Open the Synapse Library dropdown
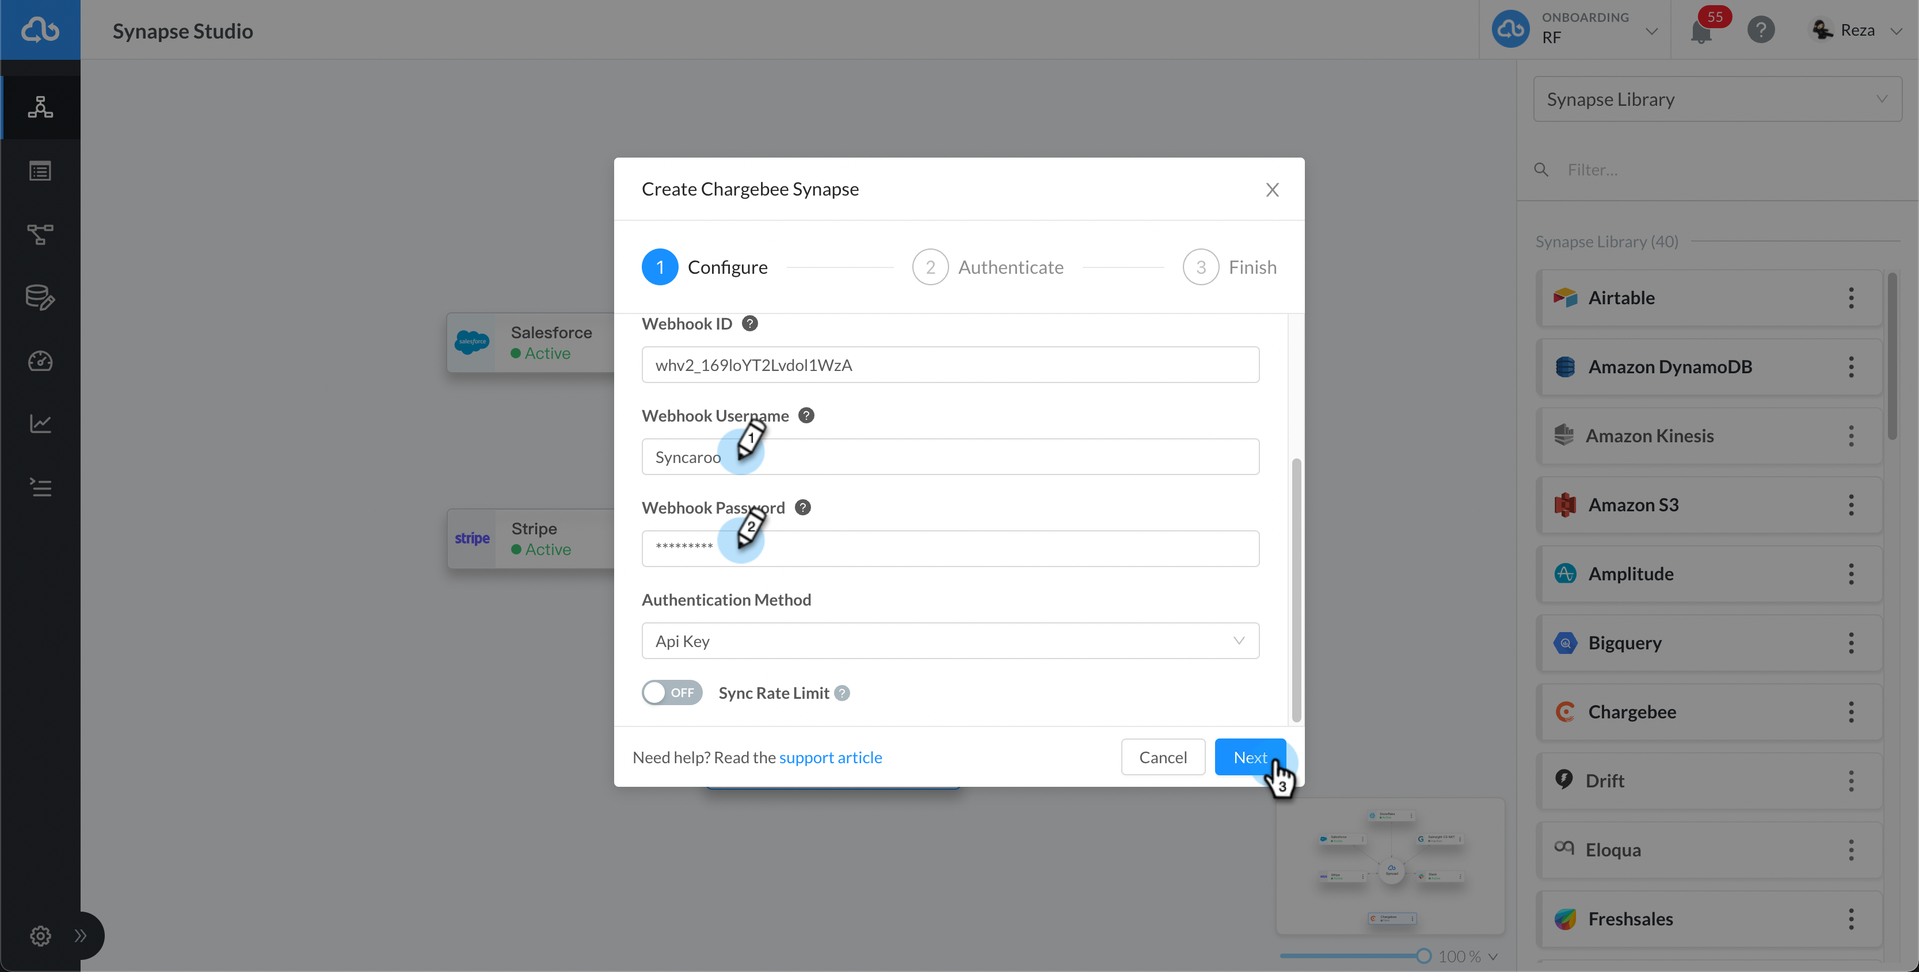1919x972 pixels. (1717, 99)
